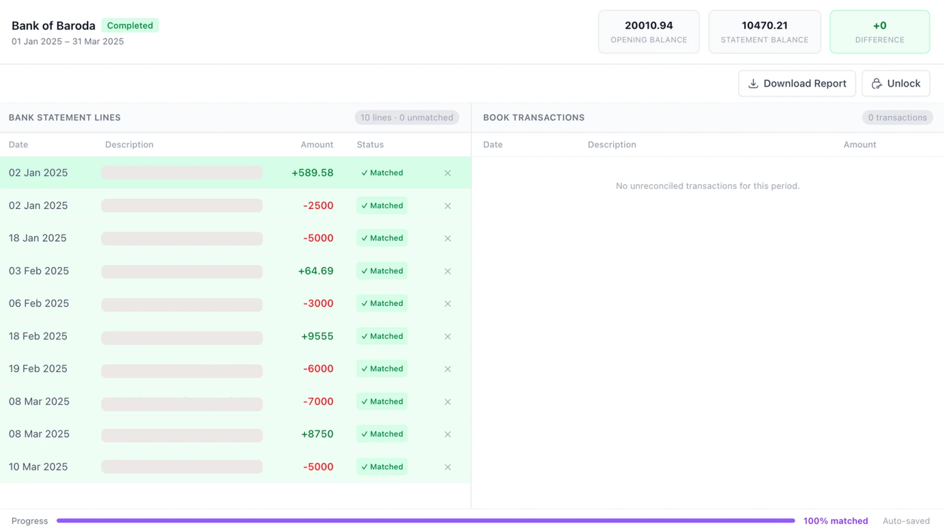Screen dimensions: 944x530
Task: Click the book transactions Date column header
Action: click(493, 145)
